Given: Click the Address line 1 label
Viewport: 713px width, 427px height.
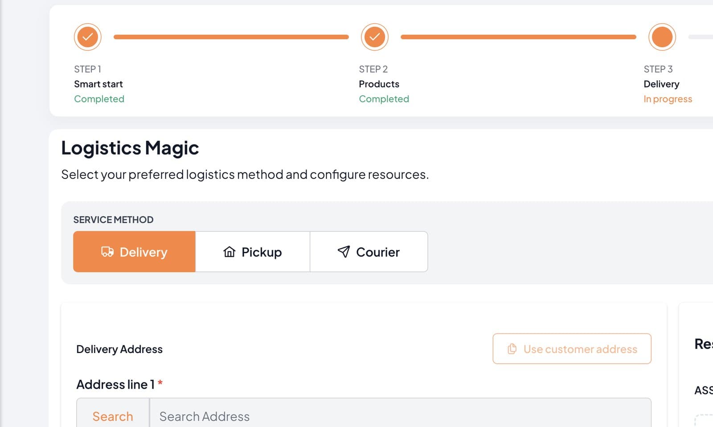Looking at the screenshot, I should tap(115, 384).
